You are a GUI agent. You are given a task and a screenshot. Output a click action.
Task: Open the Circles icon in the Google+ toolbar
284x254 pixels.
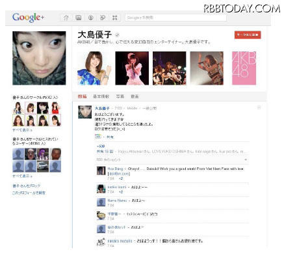[103, 18]
